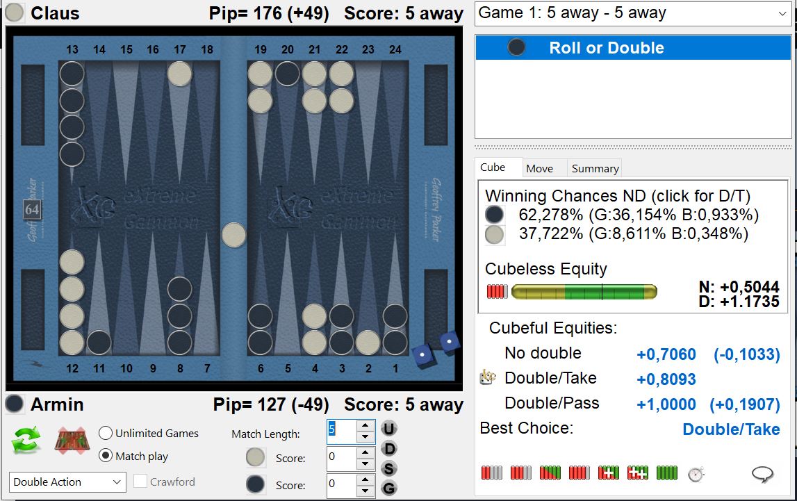This screenshot has height=501, width=797.
Task: Click the green swap sides arrows icon
Action: point(26,442)
